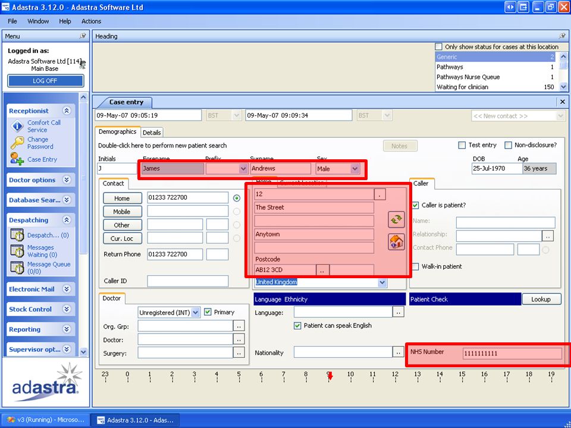Switch to the Details tab
The height and width of the screenshot is (428, 571).
coord(152,133)
